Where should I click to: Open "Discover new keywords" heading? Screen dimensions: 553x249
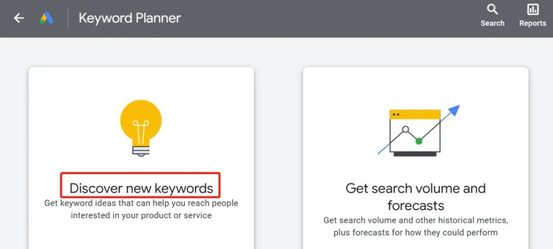(x=141, y=188)
